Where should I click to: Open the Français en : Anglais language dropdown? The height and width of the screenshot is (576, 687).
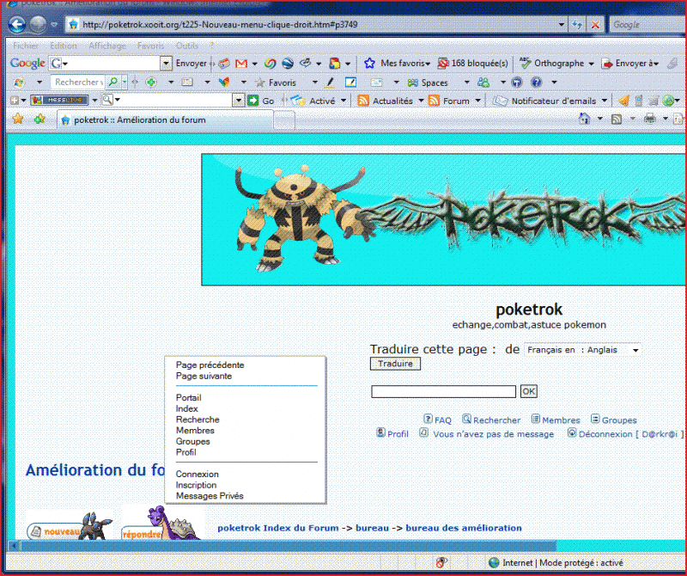coord(582,350)
